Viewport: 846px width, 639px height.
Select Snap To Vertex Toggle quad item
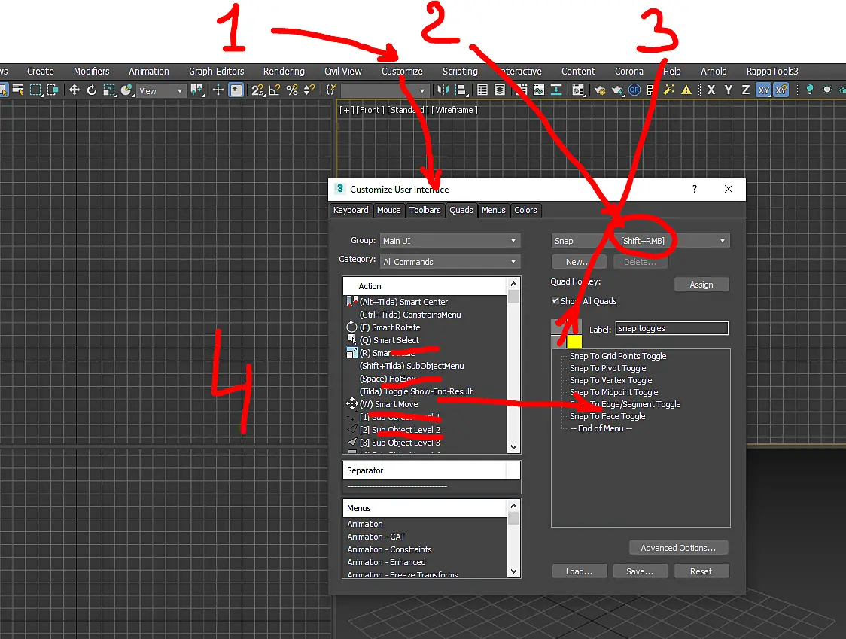click(x=610, y=380)
